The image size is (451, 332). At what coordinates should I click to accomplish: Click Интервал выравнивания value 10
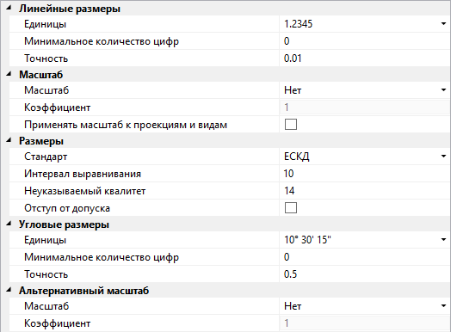[x=365, y=174]
